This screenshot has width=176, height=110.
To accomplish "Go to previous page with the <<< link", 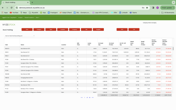I will (82, 98).
